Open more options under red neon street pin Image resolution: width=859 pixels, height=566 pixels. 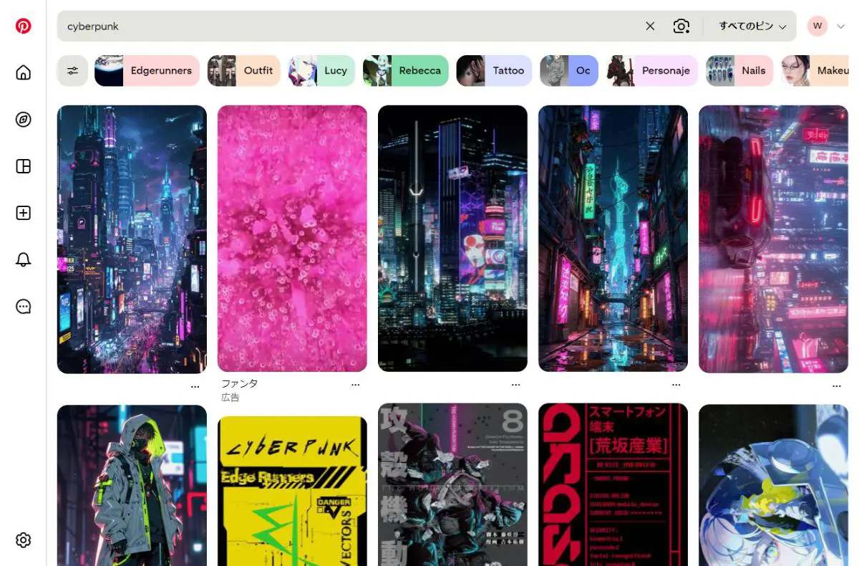pyautogui.click(x=837, y=386)
